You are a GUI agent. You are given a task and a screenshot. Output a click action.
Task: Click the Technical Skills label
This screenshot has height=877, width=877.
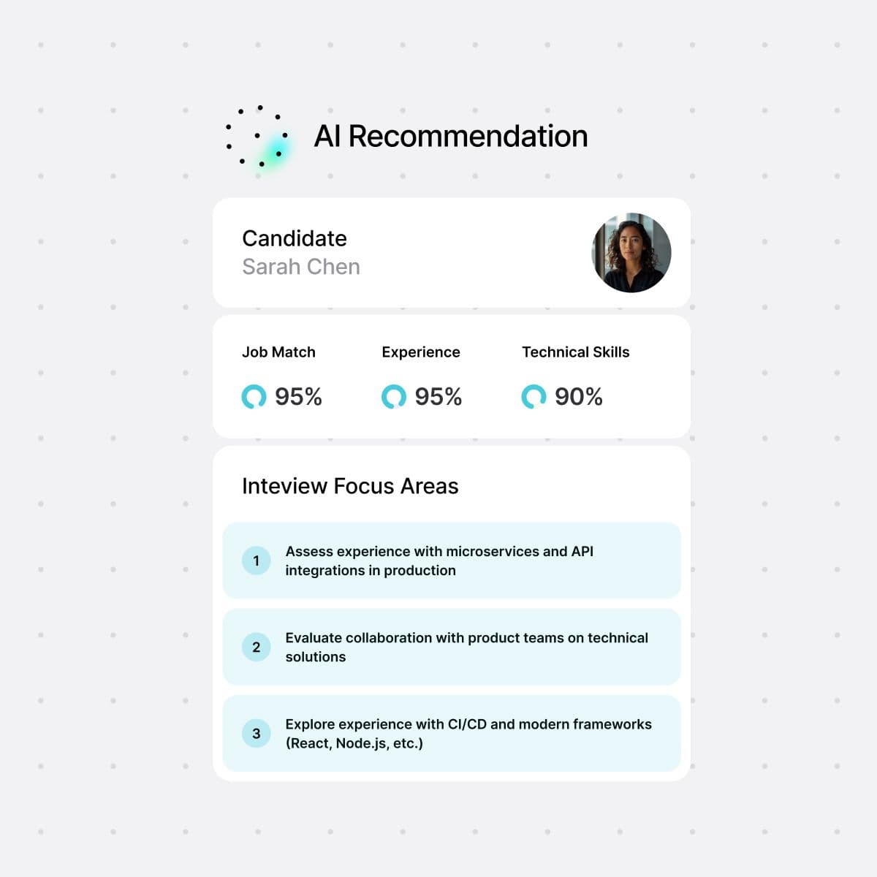(x=575, y=352)
